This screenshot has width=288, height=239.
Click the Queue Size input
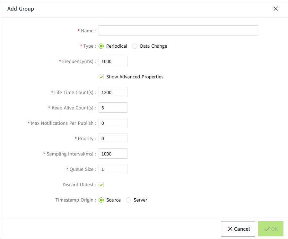[x=113, y=169]
